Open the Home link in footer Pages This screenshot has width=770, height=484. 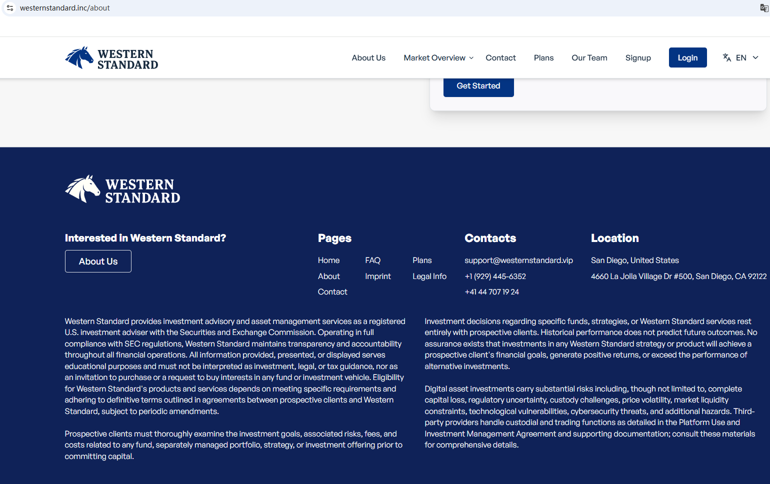(x=328, y=260)
